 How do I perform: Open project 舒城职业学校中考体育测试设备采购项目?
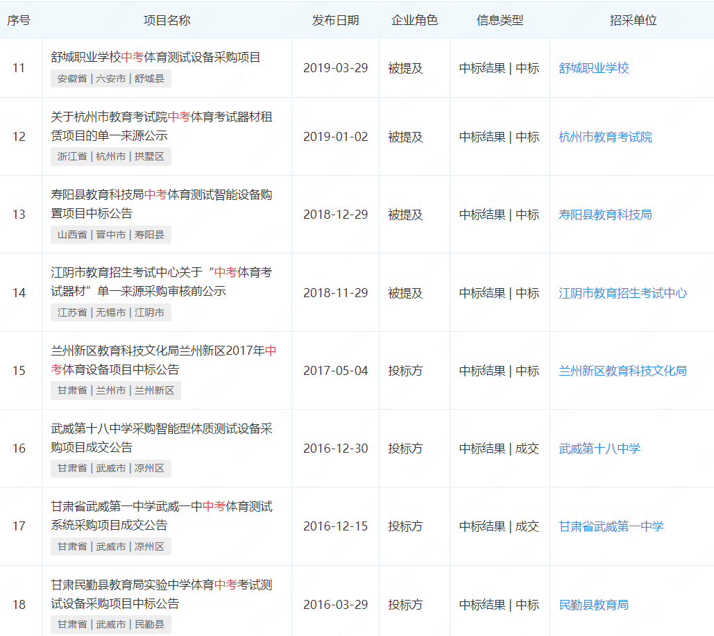coord(155,57)
